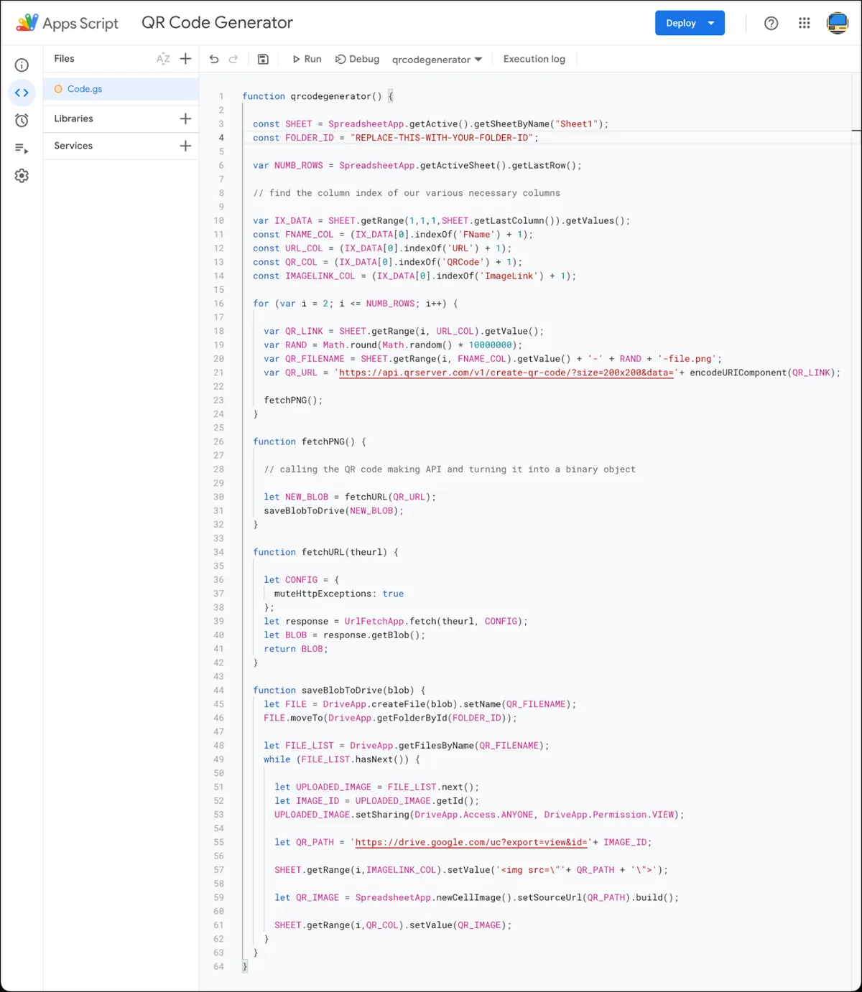The height and width of the screenshot is (992, 862).
Task: Open the Overview info icon in sidebar
Action: [22, 65]
